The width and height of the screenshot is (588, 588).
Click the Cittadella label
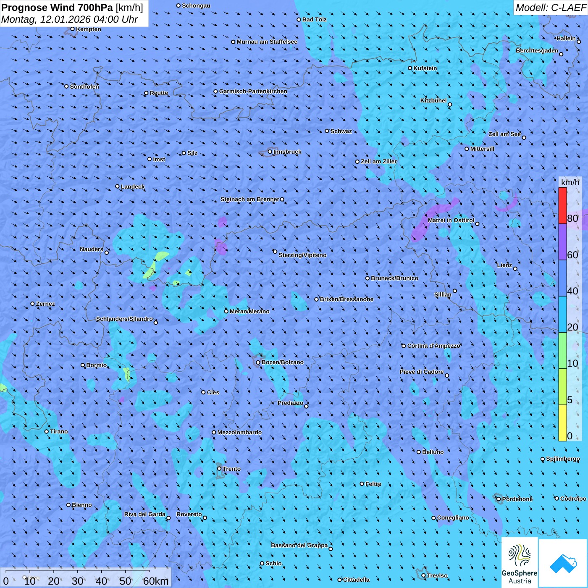coord(356,580)
